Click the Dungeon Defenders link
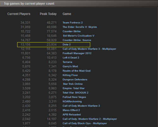 (x=75, y=79)
